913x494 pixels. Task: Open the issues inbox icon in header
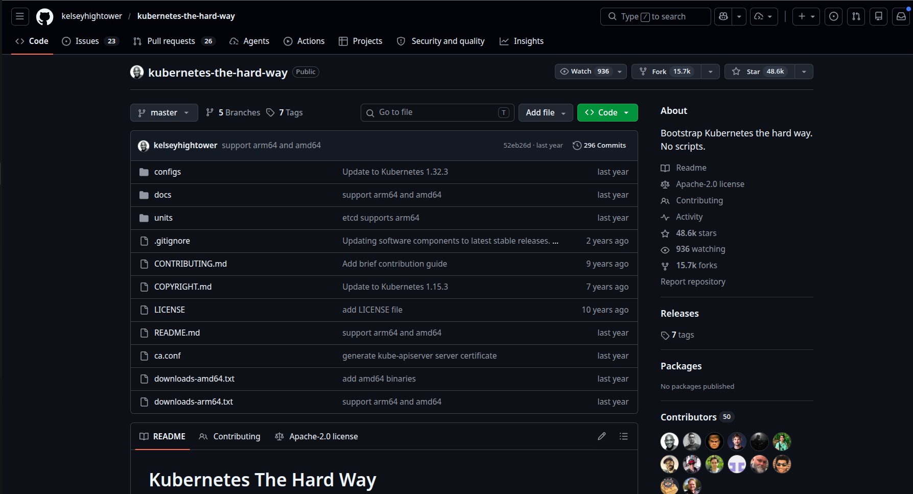pyautogui.click(x=834, y=16)
